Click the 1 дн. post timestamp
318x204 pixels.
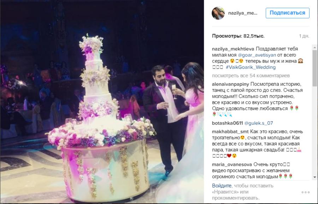click(x=304, y=36)
